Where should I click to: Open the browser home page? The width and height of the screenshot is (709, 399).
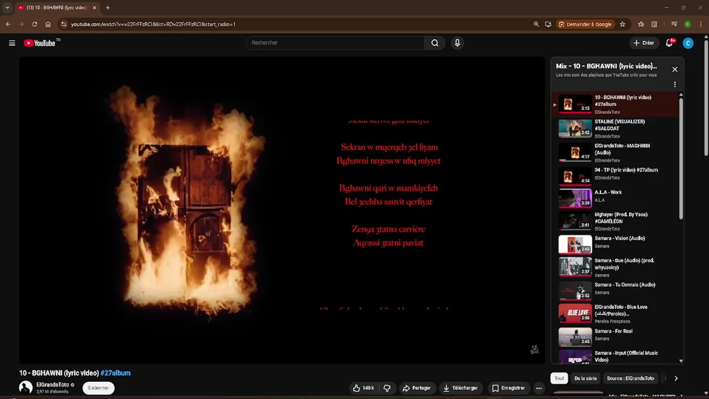point(48,24)
